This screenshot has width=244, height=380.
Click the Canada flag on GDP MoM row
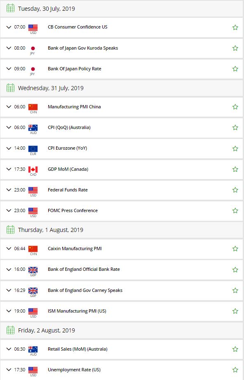[33, 168]
